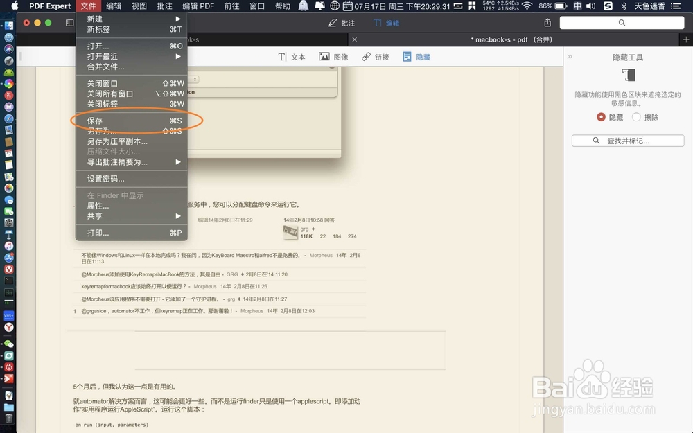Click the search field in toolbar
The height and width of the screenshot is (433, 693).
tap(622, 23)
